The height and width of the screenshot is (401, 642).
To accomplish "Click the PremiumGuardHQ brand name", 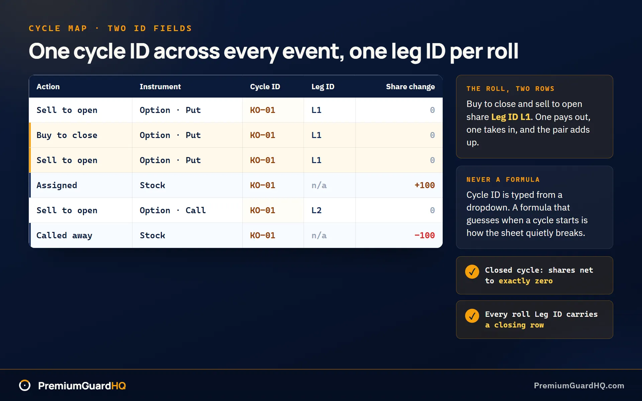I will (x=82, y=386).
